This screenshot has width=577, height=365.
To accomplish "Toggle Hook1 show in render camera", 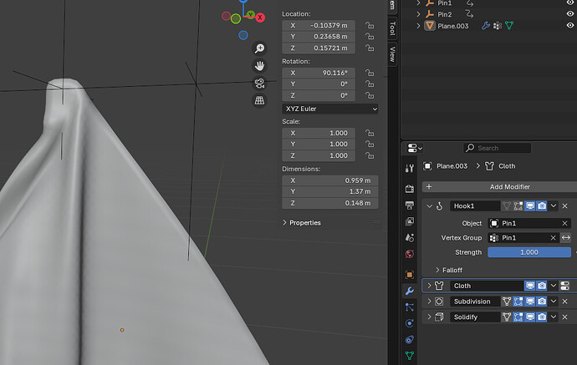I will (542, 205).
